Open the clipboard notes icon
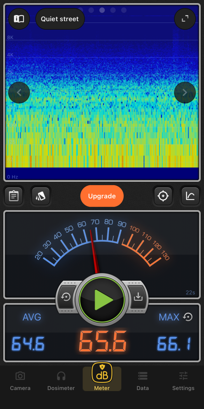 pos(13,196)
